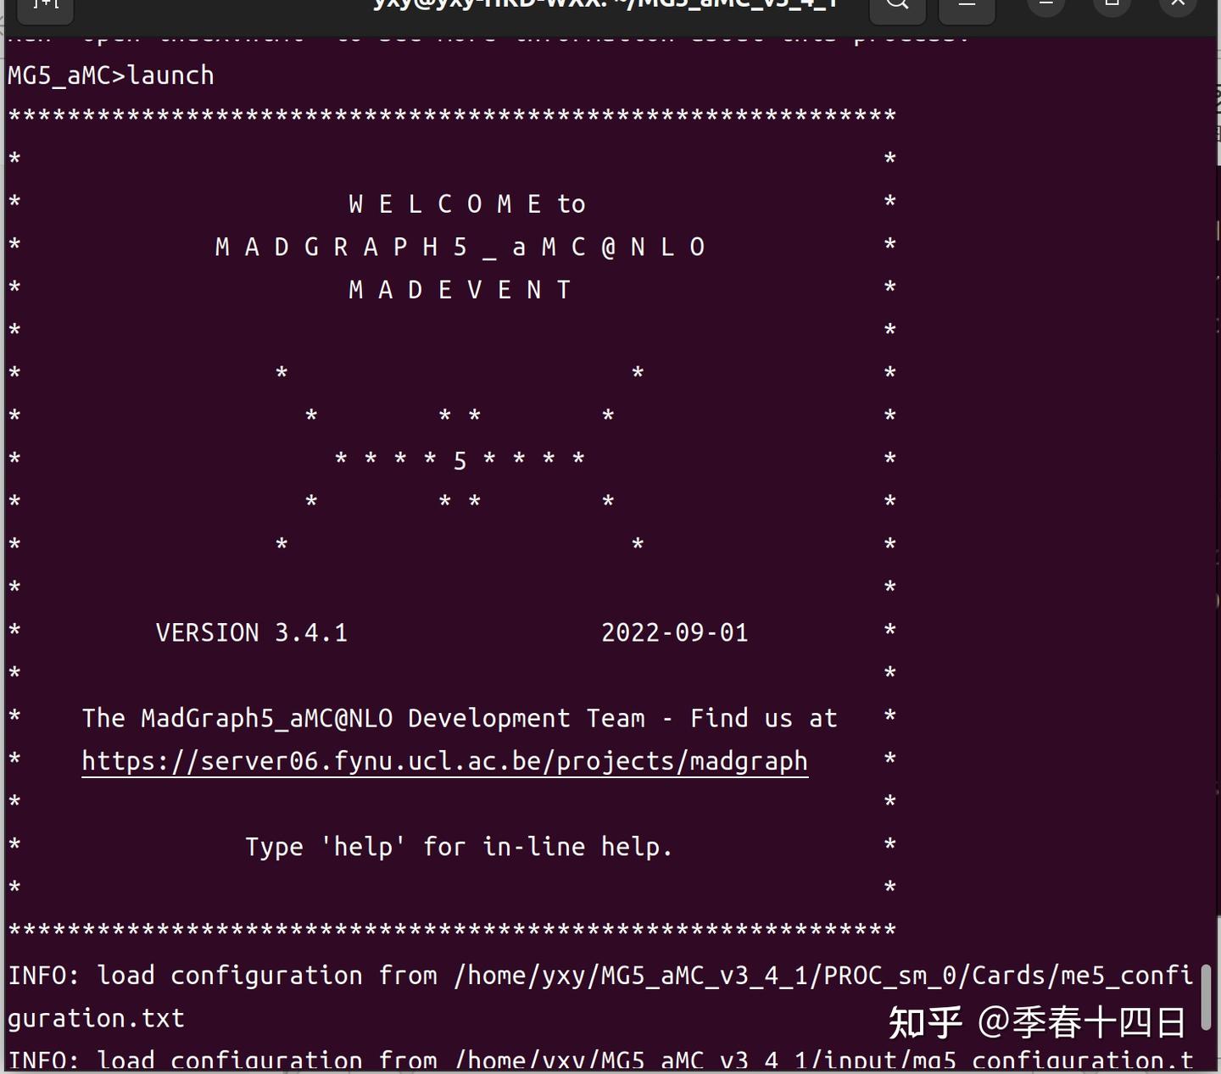Click the MADGRAPH5_aMC@NLO banner text

pyautogui.click(x=460, y=248)
